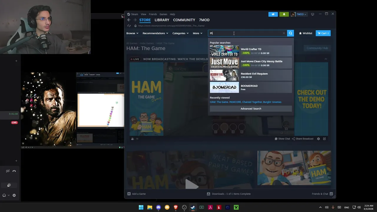Open Discord user settings gear
The width and height of the screenshot is (377, 212).
tap(14, 195)
